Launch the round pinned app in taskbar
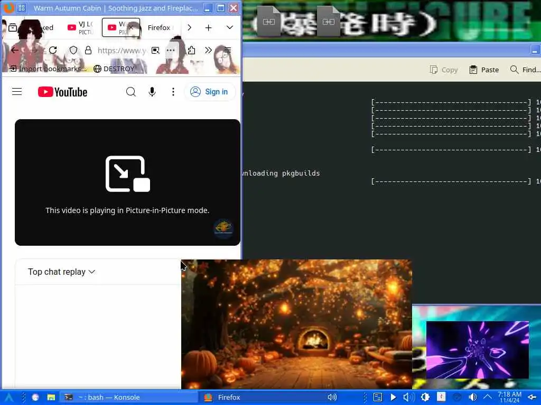The image size is (541, 405). [x=35, y=398]
